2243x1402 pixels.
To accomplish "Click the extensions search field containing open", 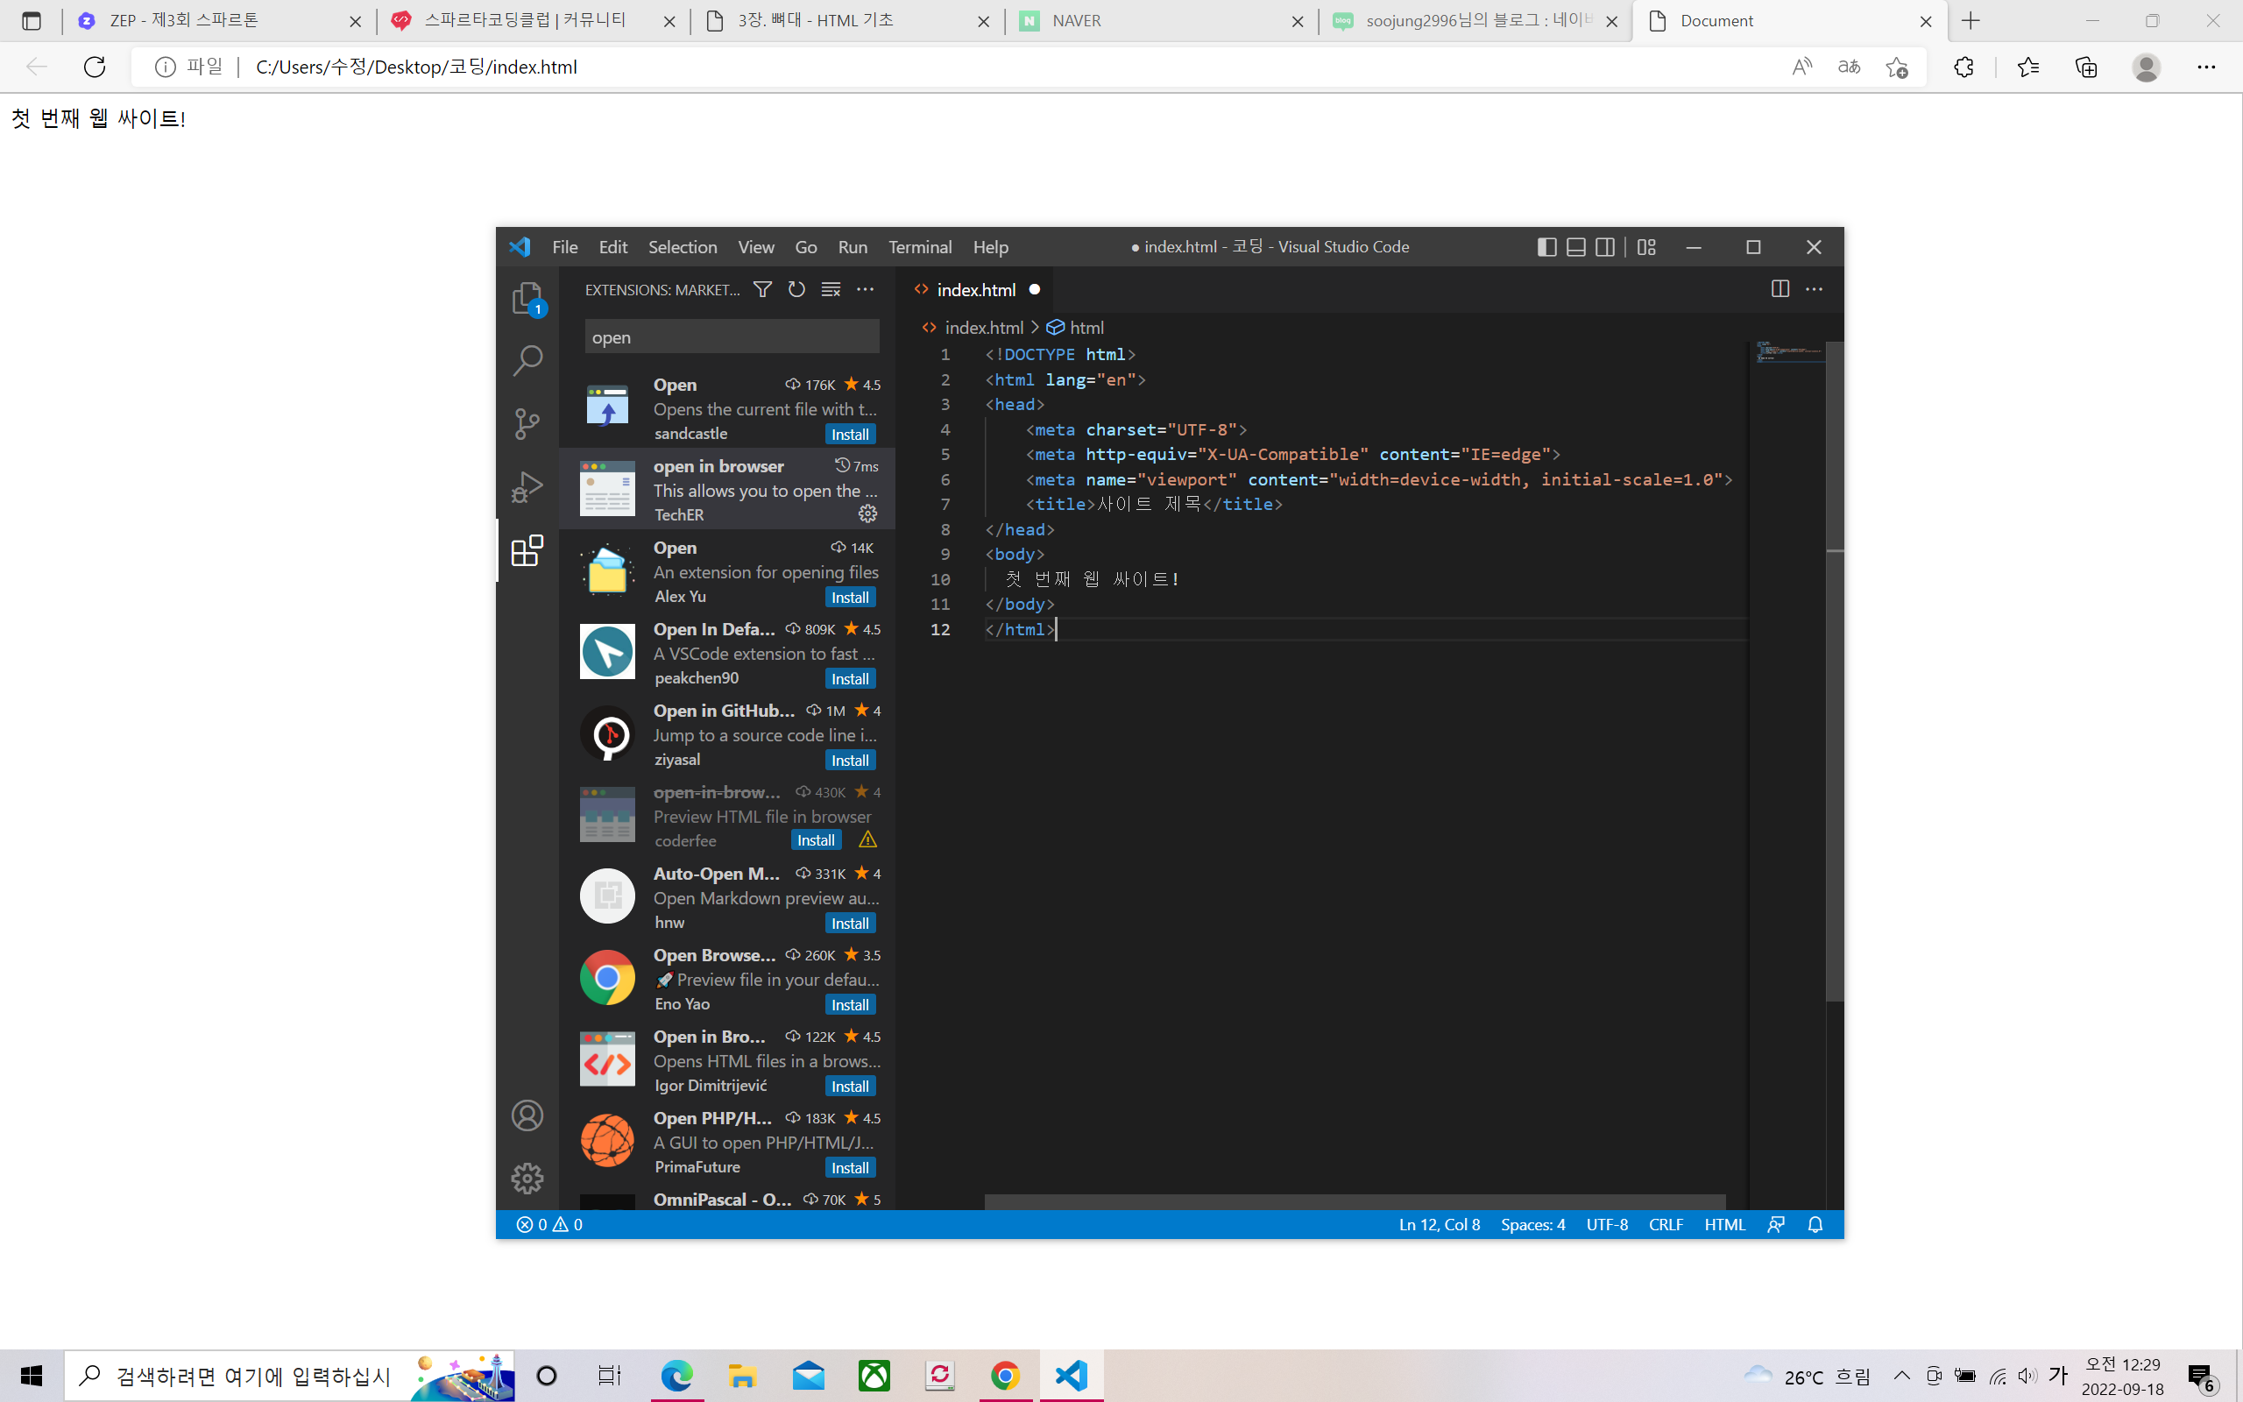I will point(732,336).
